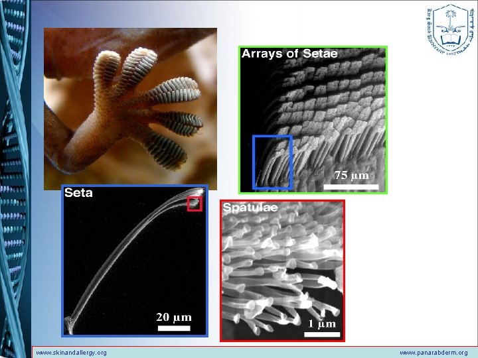Click the 'Arrays of Setae' title text

[289, 54]
